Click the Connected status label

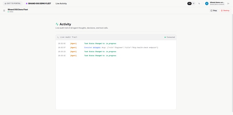[x=171, y=37]
